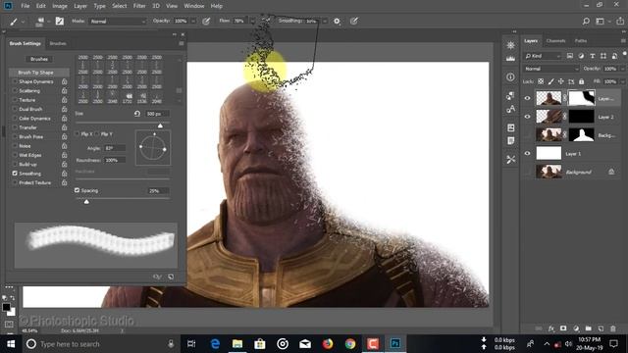
Task: Enable Shape Dynamics checkbox
Action: pos(15,81)
